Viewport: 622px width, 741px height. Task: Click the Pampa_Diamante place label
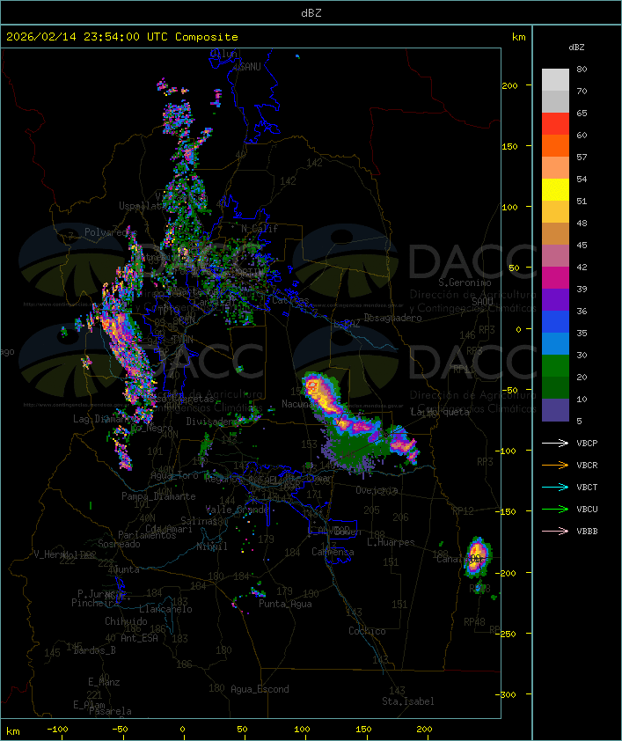[x=158, y=496]
